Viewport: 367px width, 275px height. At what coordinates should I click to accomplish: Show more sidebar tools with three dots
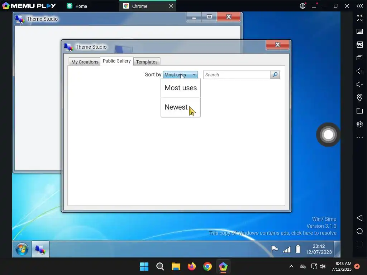[x=359, y=137]
